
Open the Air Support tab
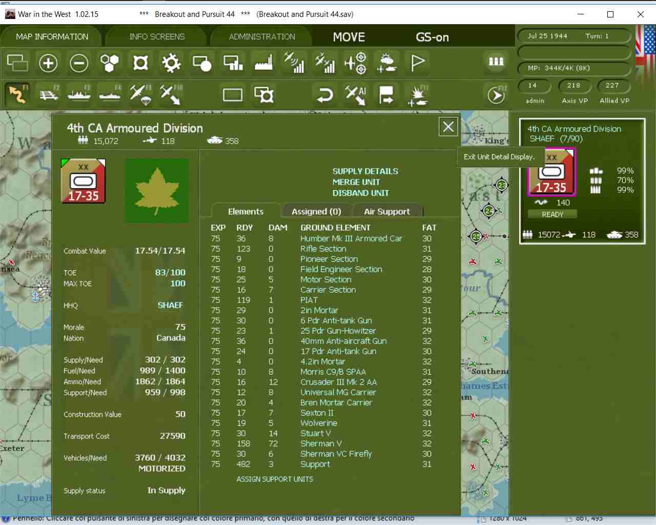[x=387, y=211]
